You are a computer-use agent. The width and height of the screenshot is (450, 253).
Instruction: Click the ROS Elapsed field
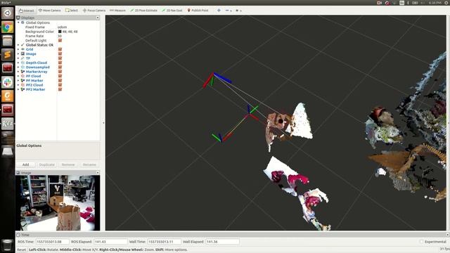110,242
